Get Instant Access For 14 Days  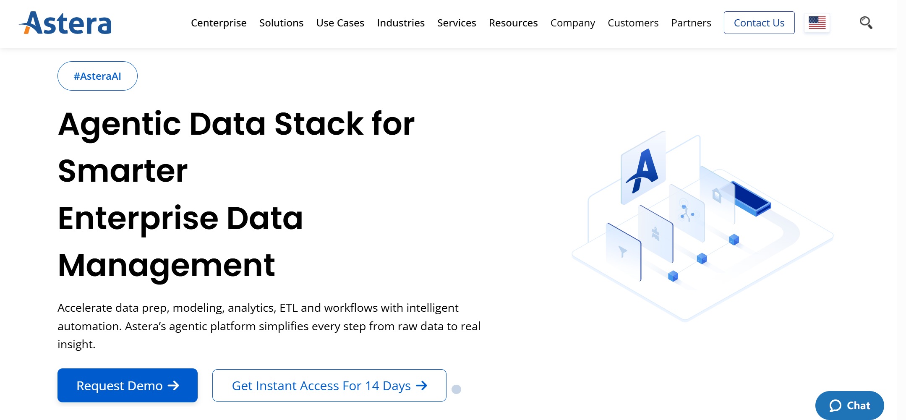pyautogui.click(x=329, y=385)
